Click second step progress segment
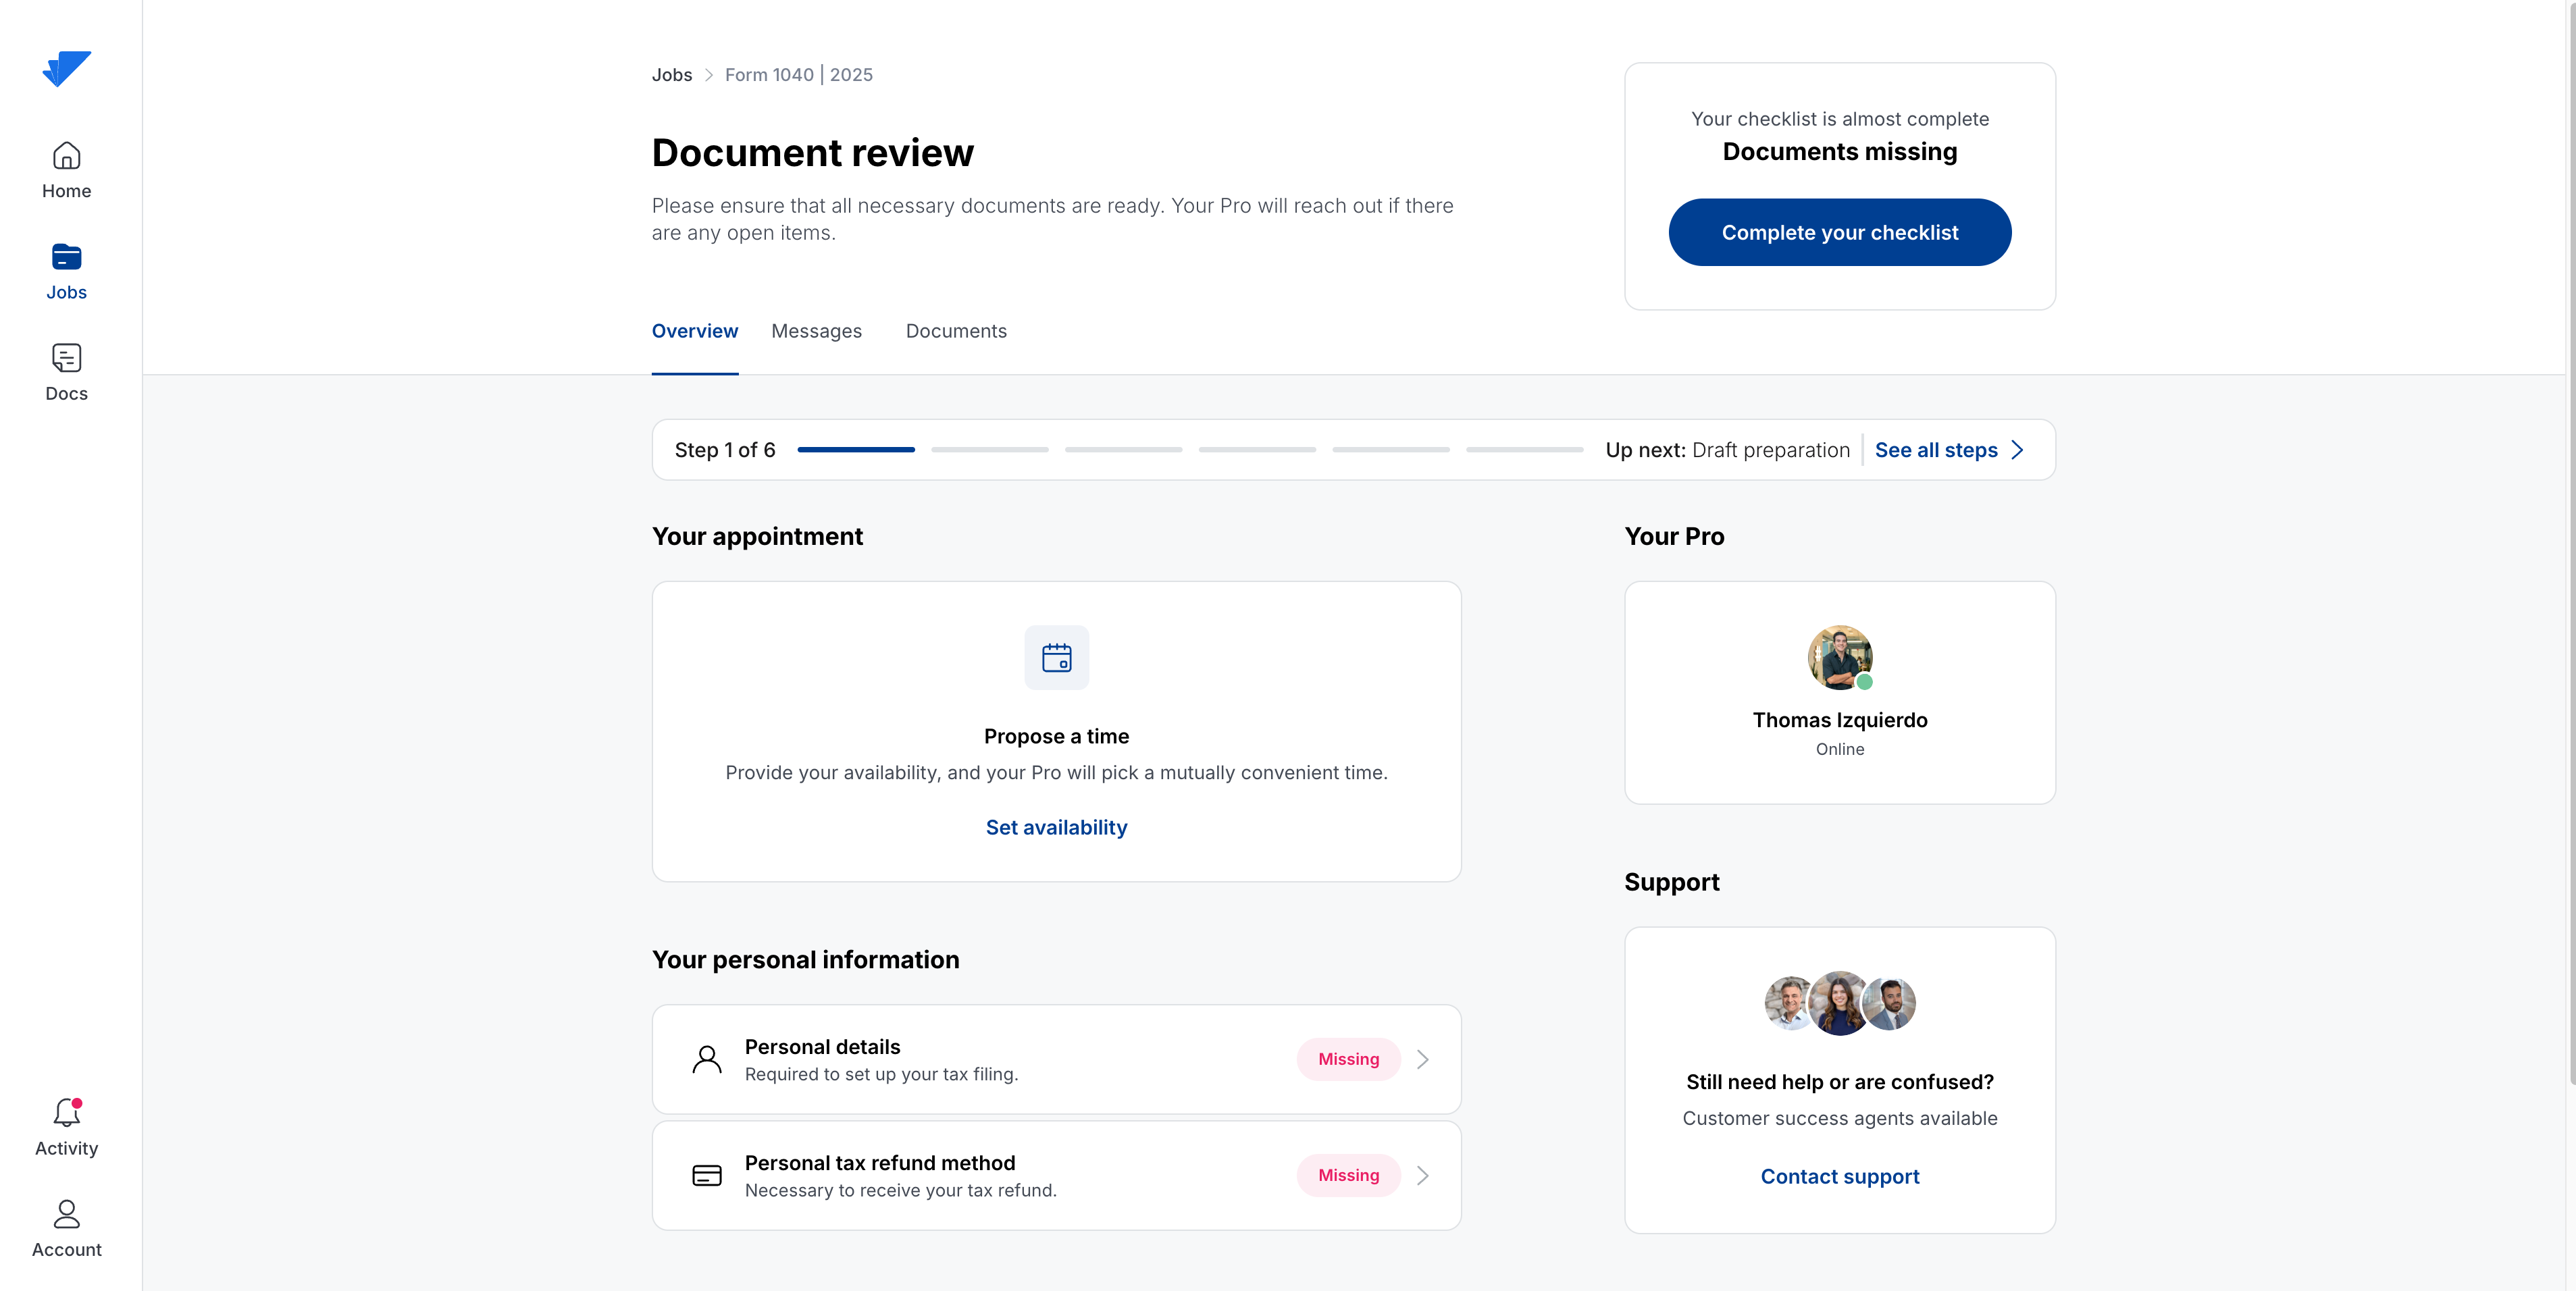The height and width of the screenshot is (1291, 2576). pyautogui.click(x=989, y=450)
